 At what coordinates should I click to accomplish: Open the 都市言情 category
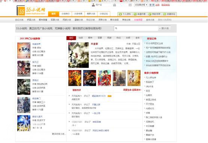point(43,20)
